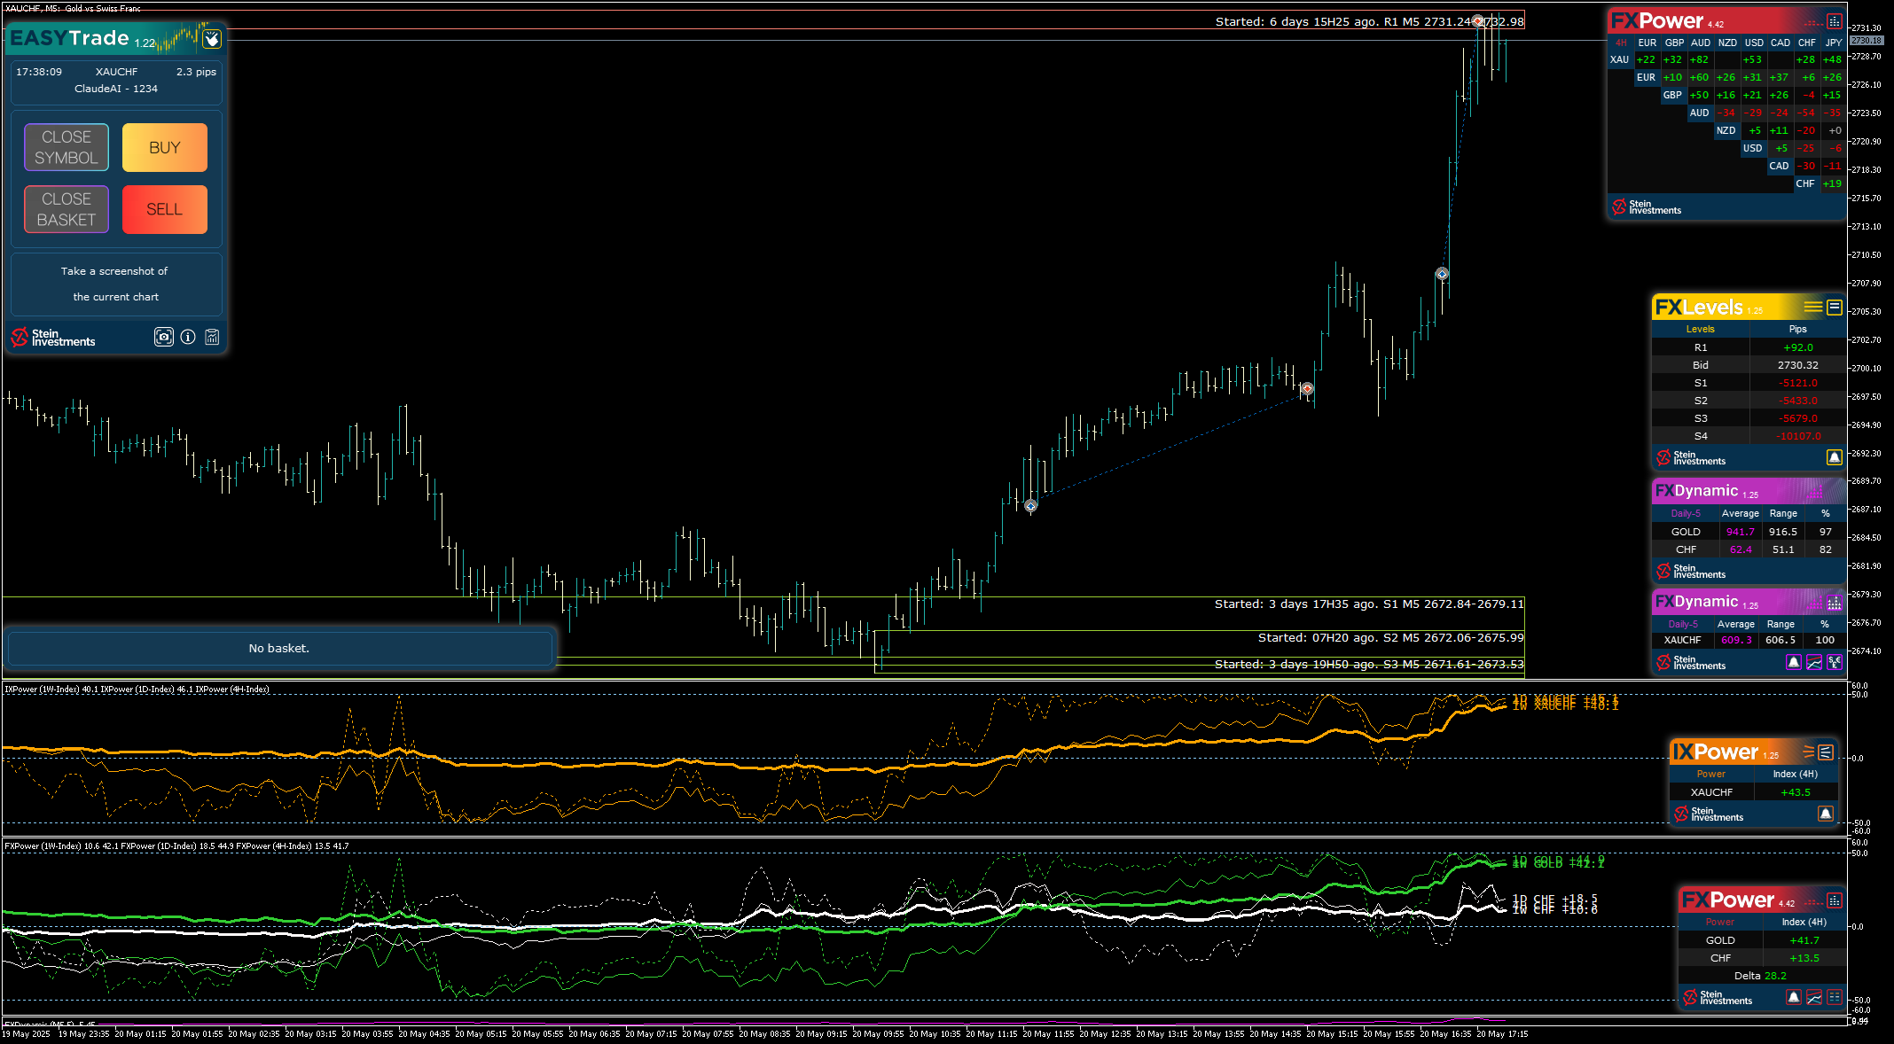1894x1044 pixels.
Task: Open the EASYTrade info icon
Action: pos(188,337)
